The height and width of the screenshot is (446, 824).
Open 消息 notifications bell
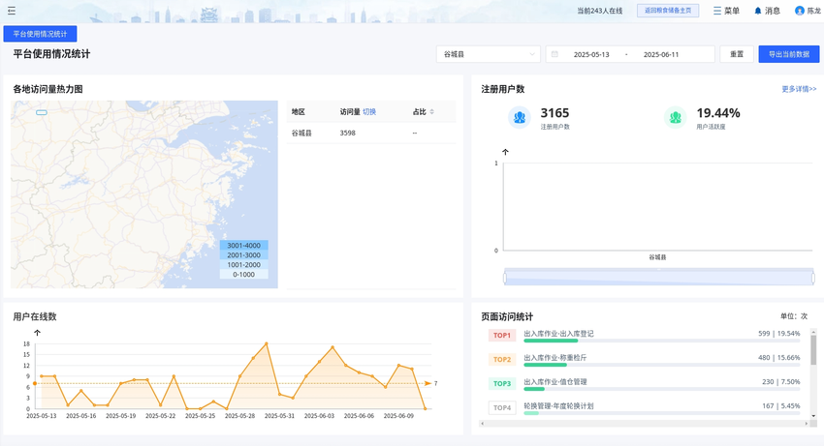[767, 11]
